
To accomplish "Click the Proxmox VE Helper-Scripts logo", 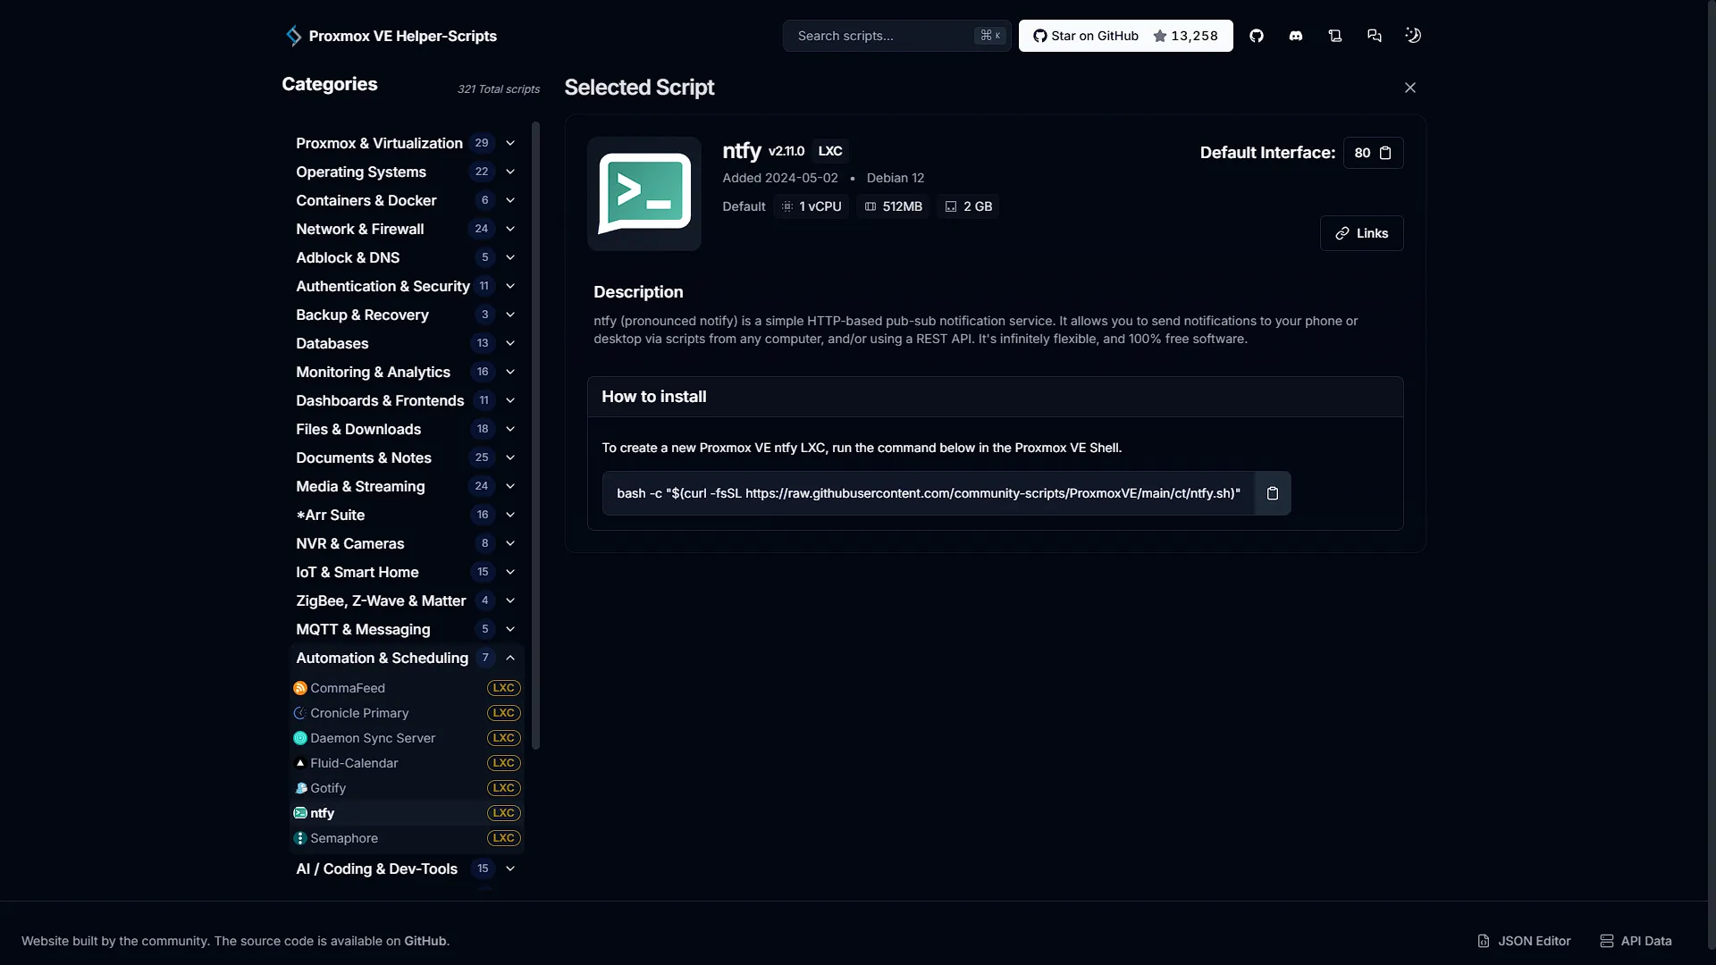I will pos(390,36).
